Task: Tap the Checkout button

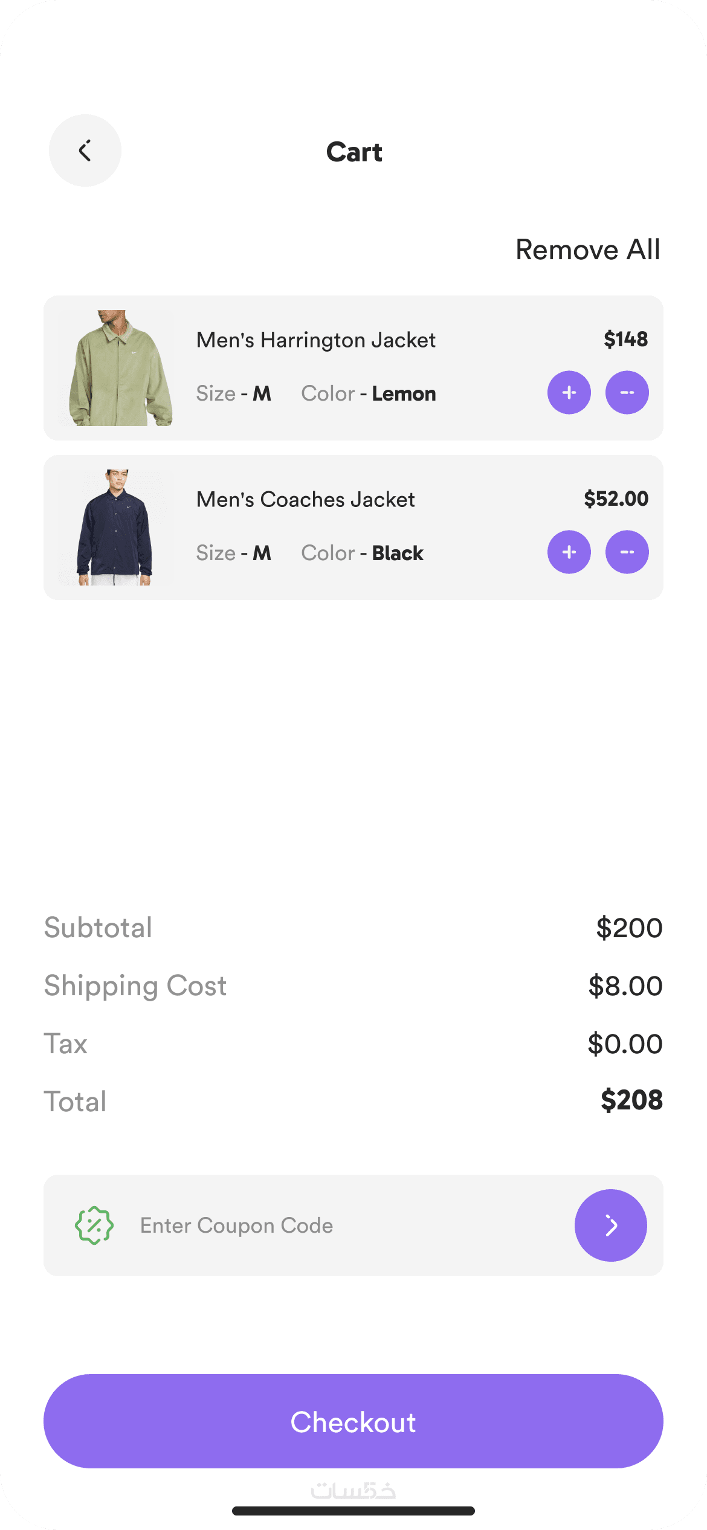Action: pyautogui.click(x=353, y=1421)
